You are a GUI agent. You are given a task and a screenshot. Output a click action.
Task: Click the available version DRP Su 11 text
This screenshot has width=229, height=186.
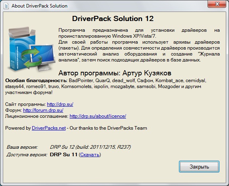[x=64, y=155]
